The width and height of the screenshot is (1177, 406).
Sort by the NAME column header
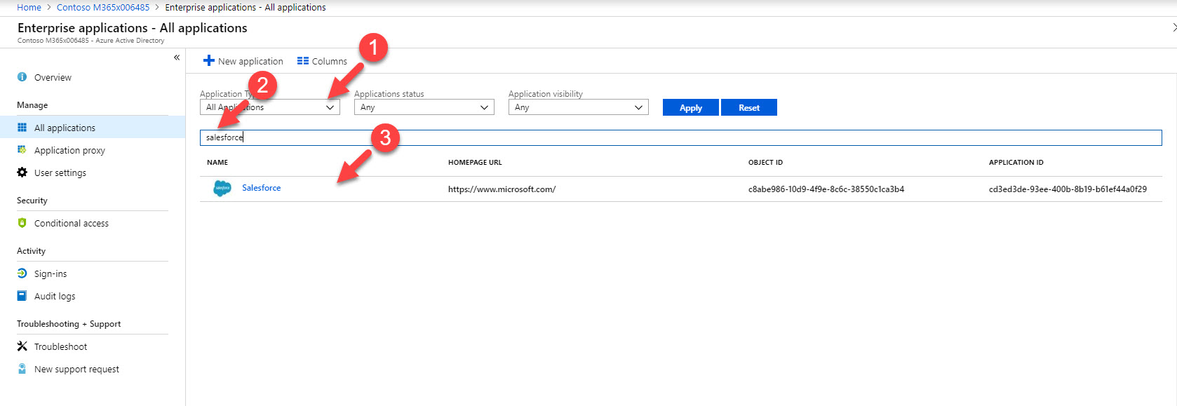click(x=217, y=162)
